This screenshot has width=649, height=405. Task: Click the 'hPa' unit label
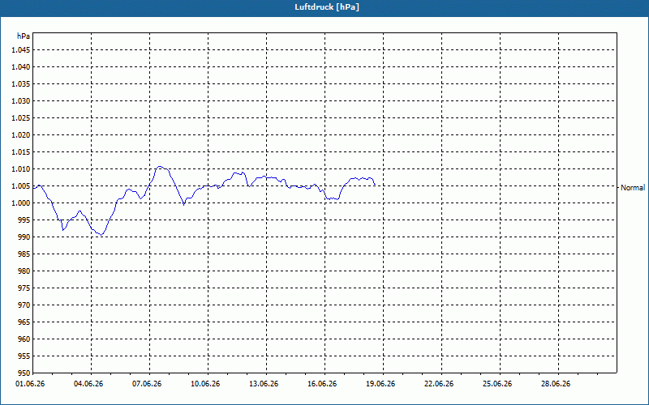pyautogui.click(x=24, y=36)
